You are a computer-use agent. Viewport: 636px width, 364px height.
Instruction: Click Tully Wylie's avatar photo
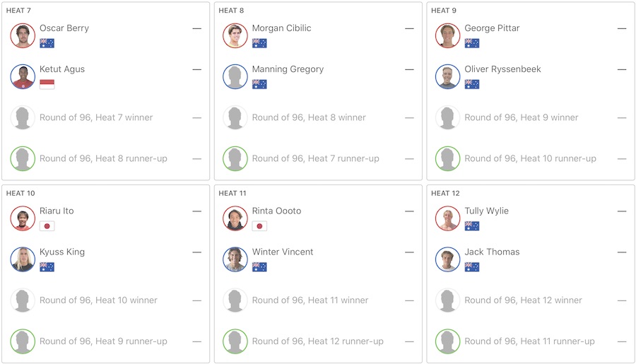click(448, 218)
